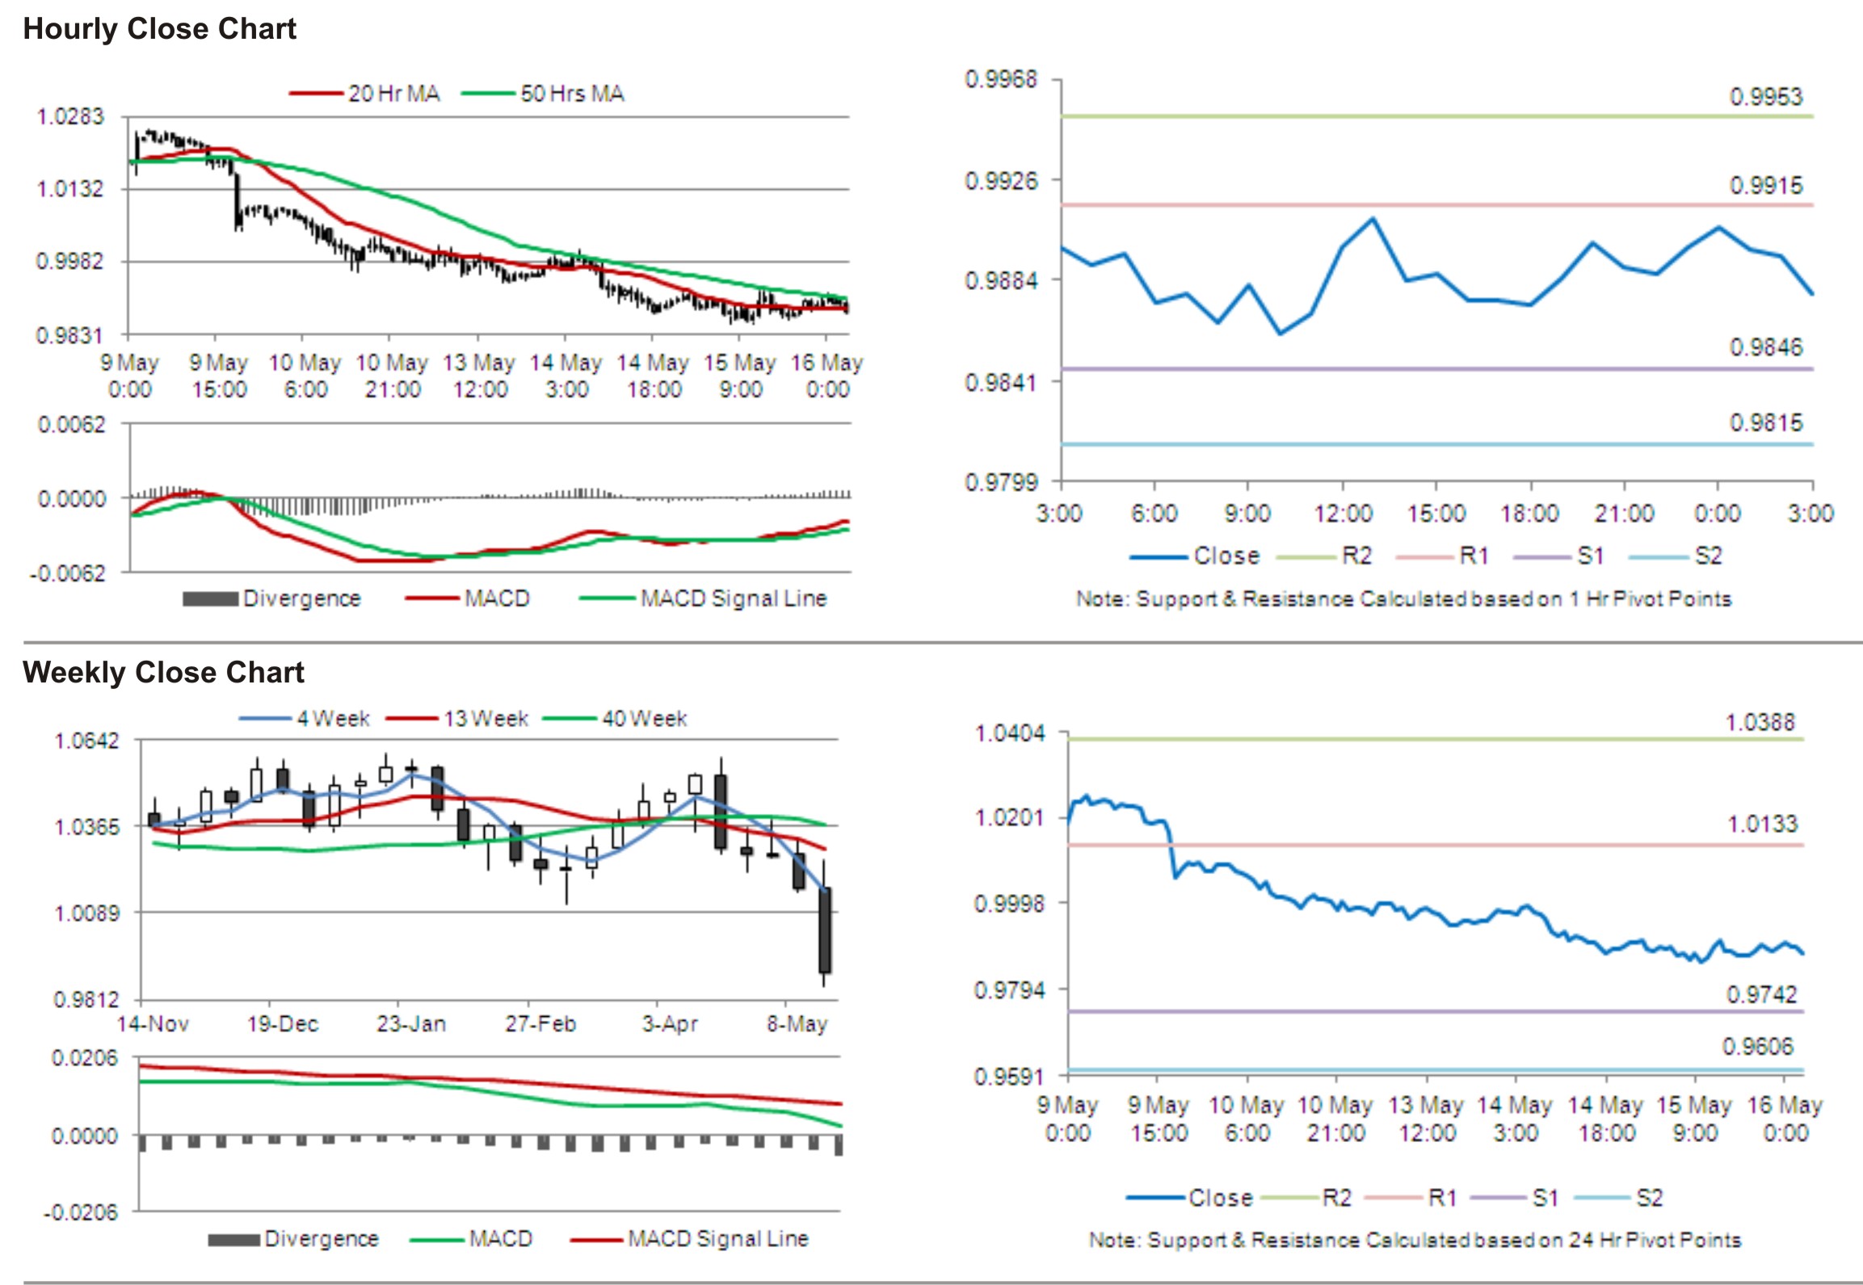Click the 3-Apr date label
The image size is (1863, 1285).
click(670, 1024)
